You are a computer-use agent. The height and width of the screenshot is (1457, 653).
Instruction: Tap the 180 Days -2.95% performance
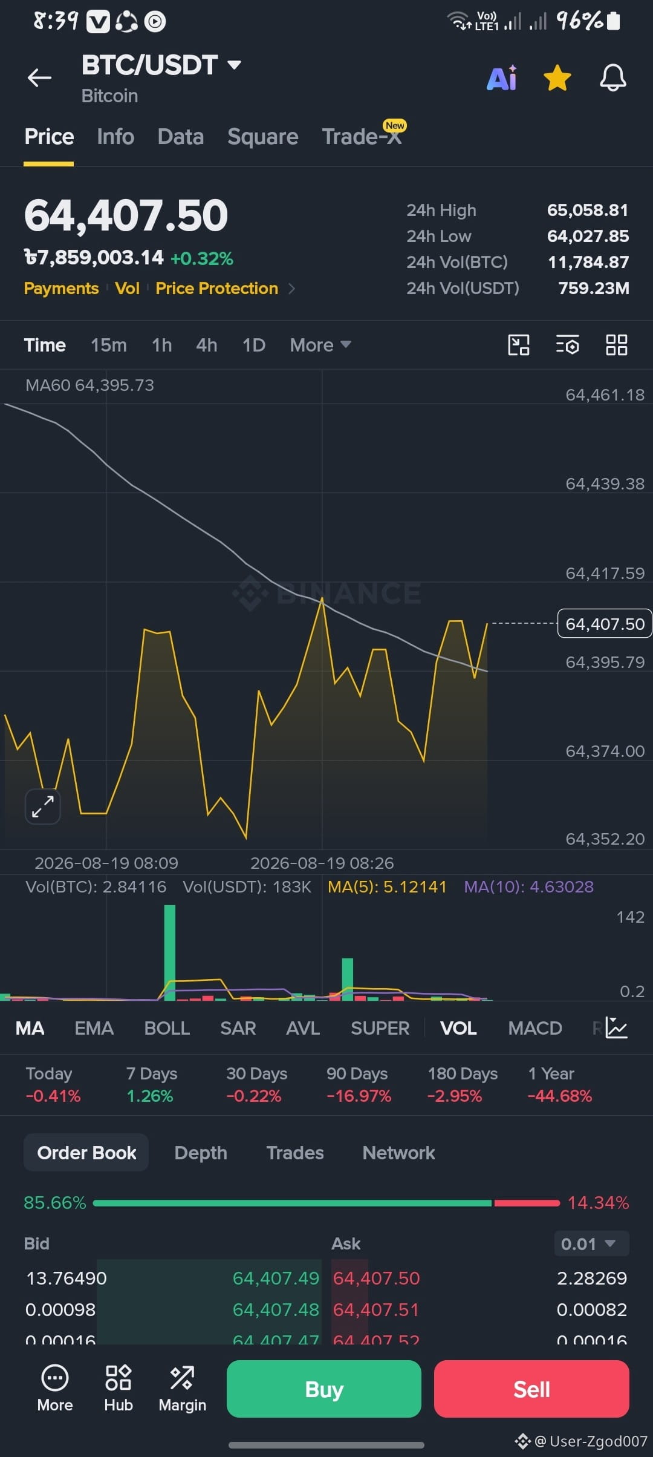(x=463, y=1084)
